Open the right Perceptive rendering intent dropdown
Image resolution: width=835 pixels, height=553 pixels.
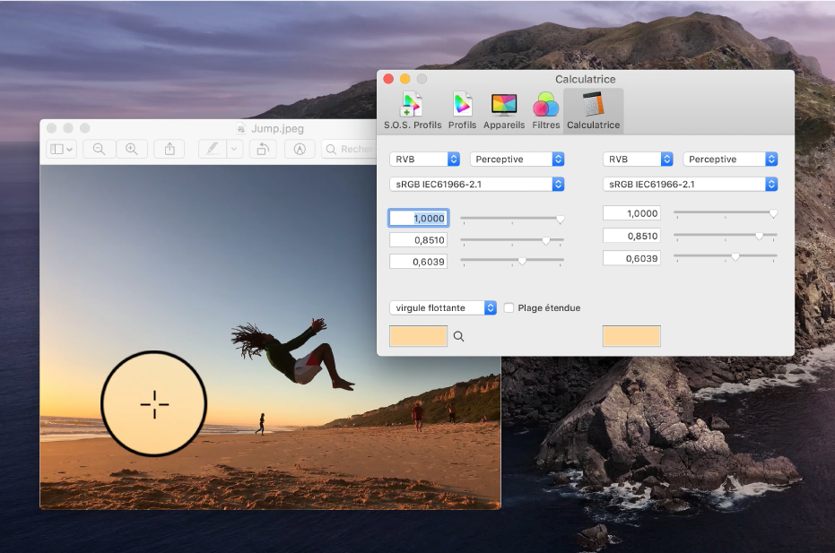(x=730, y=160)
